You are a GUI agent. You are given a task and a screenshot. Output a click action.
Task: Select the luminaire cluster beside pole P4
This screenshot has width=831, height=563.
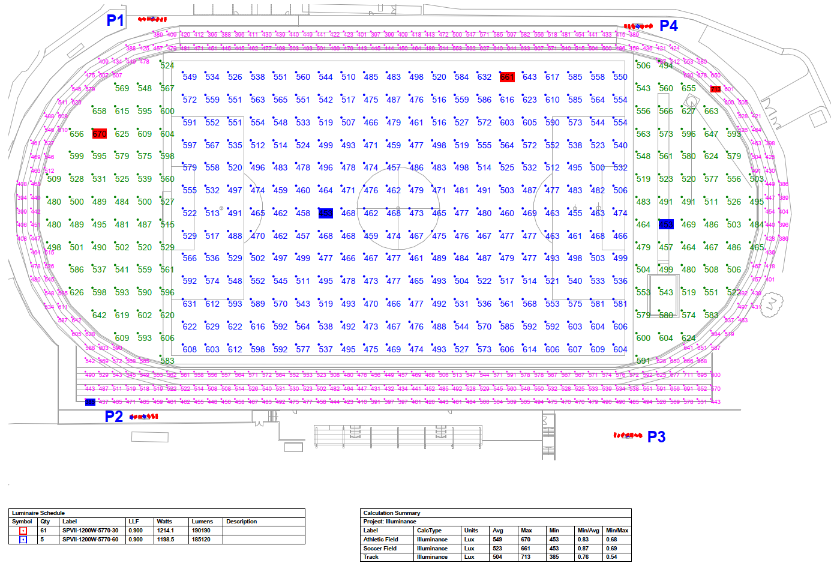click(638, 26)
